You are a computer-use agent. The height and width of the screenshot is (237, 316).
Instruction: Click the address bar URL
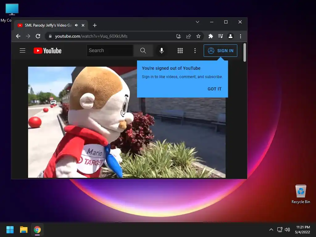point(91,36)
